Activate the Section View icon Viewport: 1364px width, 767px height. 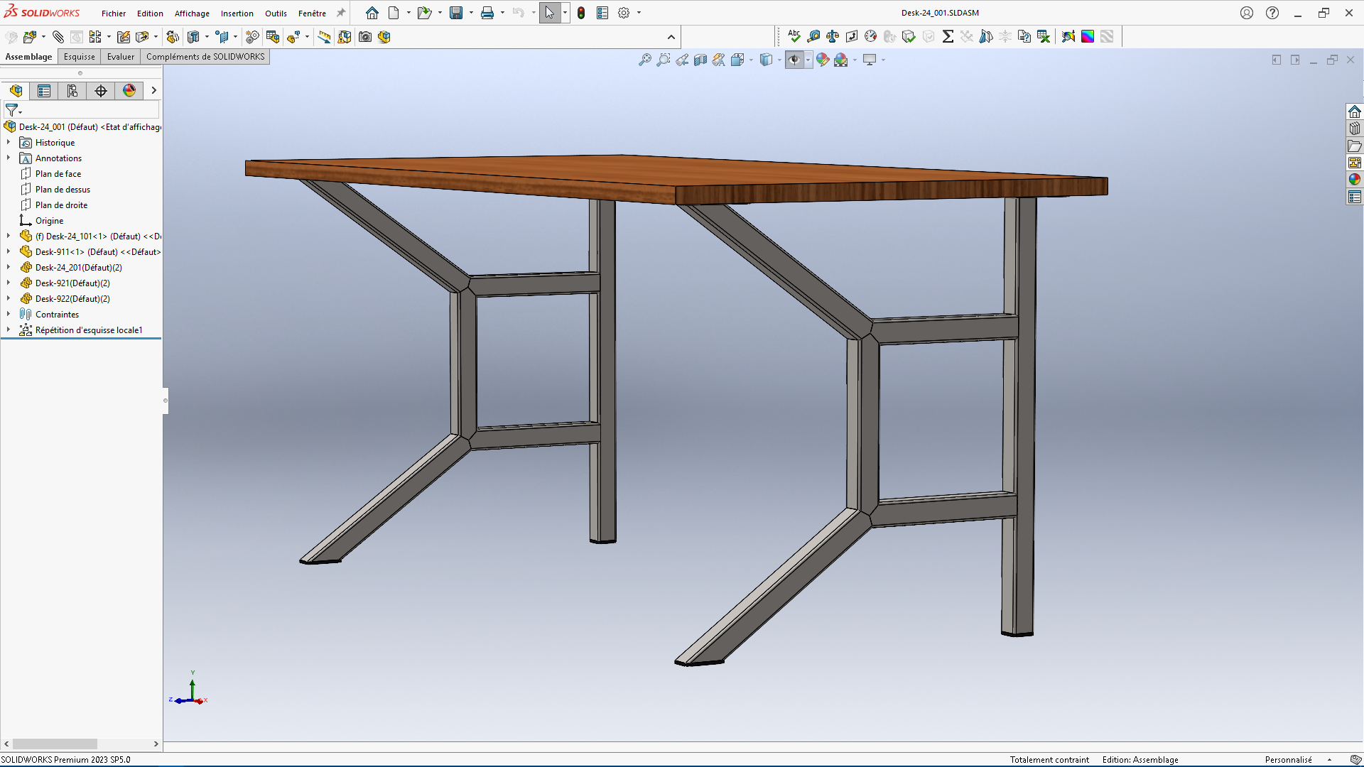click(700, 60)
